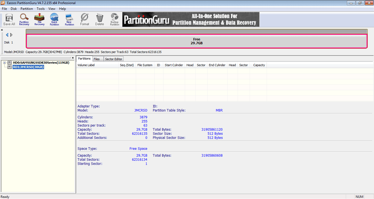
Task: Click the ID column header
Action: pos(159,65)
